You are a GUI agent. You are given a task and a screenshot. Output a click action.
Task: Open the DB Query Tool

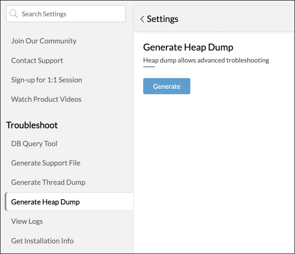click(x=34, y=144)
